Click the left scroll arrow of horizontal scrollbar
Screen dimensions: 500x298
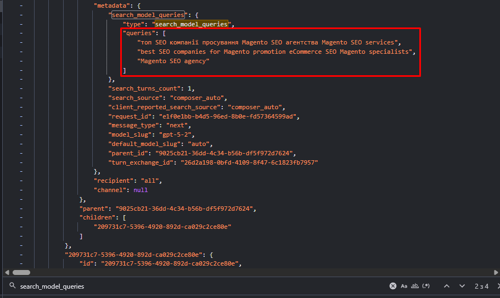[6, 272]
